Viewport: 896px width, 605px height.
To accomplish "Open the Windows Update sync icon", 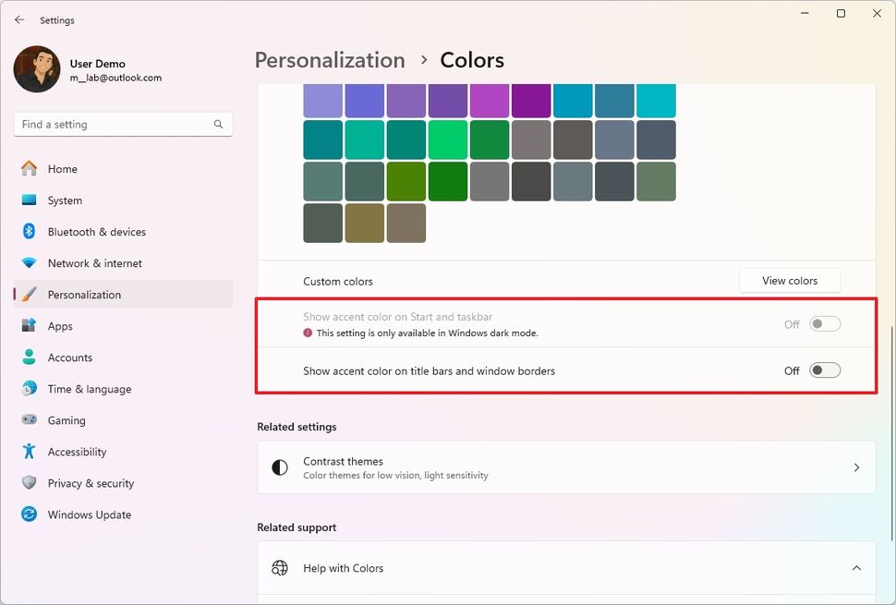I will (30, 514).
